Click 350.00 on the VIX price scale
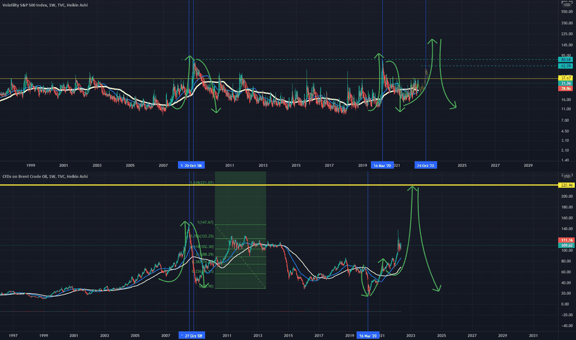Image resolution: width=576 pixels, height=340 pixels. point(567,23)
